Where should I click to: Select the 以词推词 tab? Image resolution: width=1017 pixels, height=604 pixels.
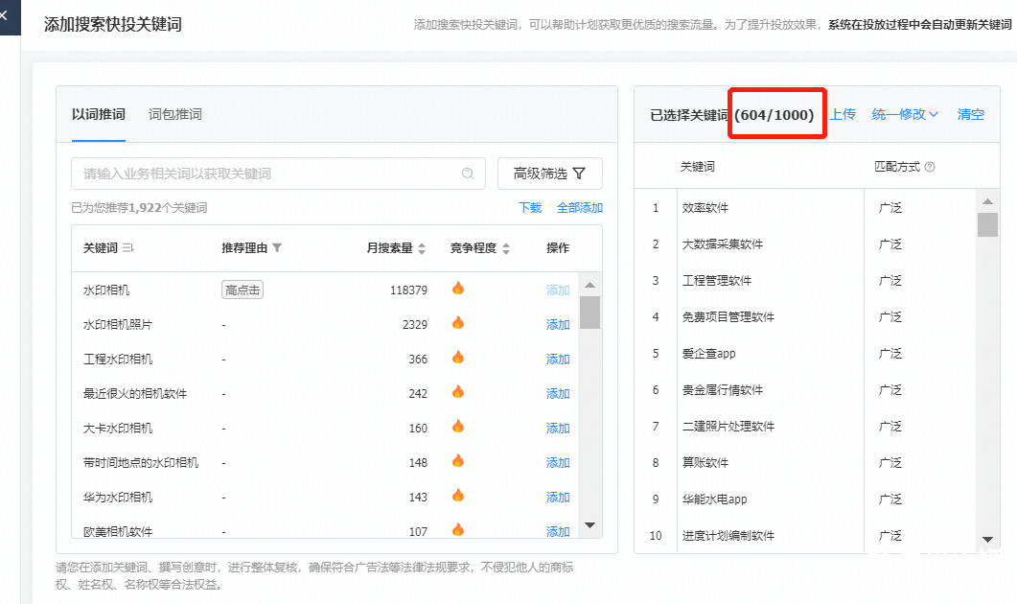99,114
